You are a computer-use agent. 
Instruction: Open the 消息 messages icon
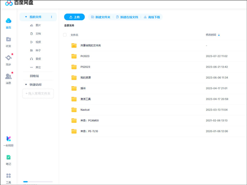(8, 76)
